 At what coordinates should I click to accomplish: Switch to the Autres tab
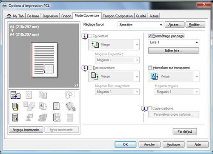pos(154,16)
